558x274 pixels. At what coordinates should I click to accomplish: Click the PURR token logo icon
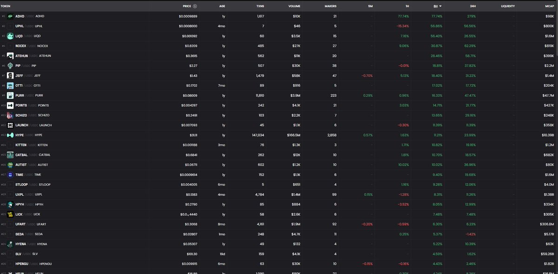pos(10,95)
